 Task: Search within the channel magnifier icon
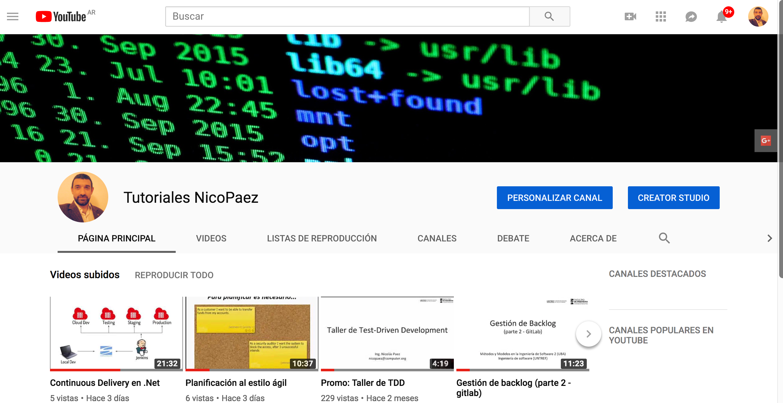pos(664,238)
